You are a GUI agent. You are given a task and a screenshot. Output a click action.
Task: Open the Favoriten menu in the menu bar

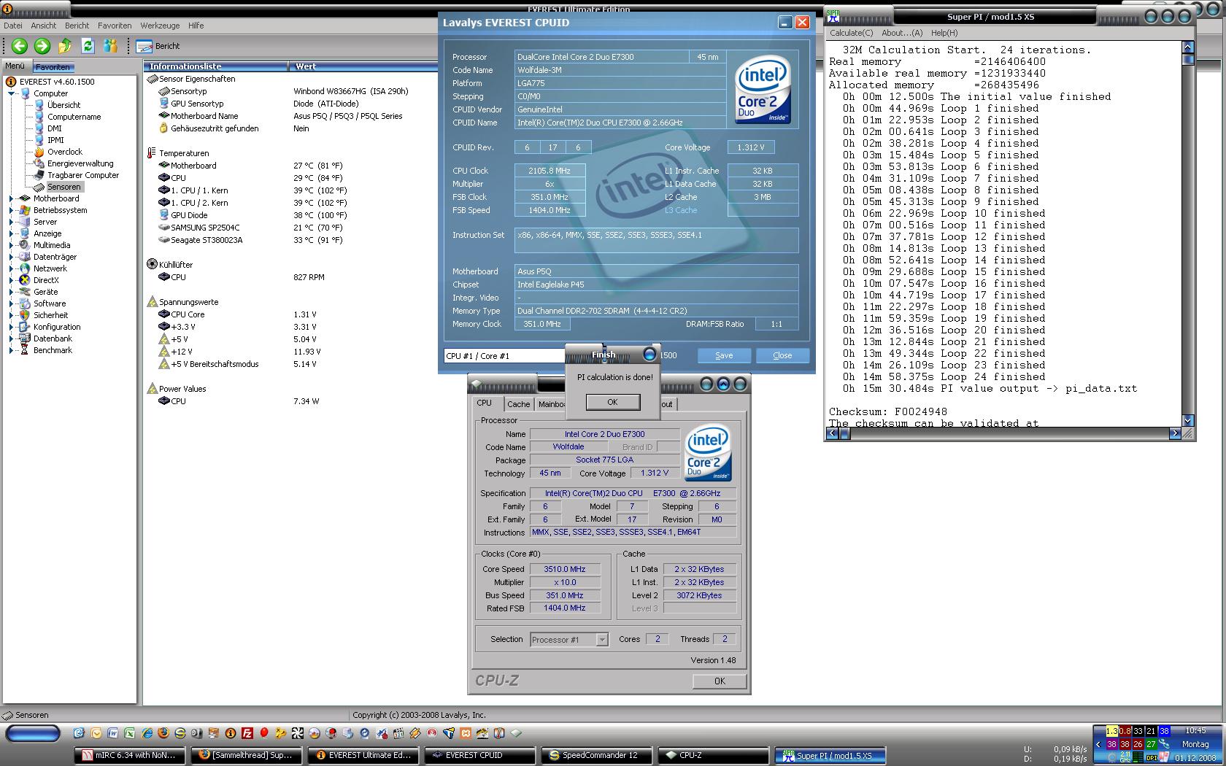(x=115, y=26)
